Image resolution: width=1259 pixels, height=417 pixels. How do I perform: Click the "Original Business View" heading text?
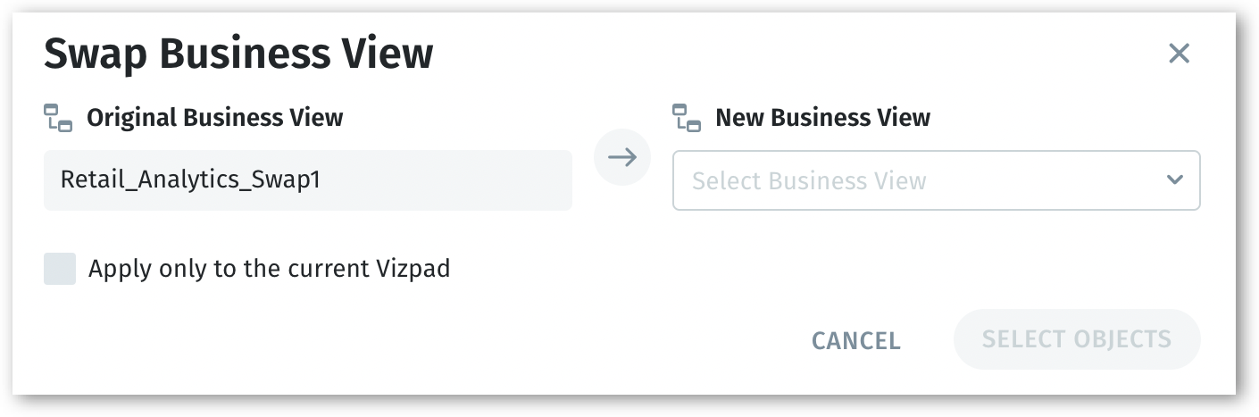(x=214, y=118)
